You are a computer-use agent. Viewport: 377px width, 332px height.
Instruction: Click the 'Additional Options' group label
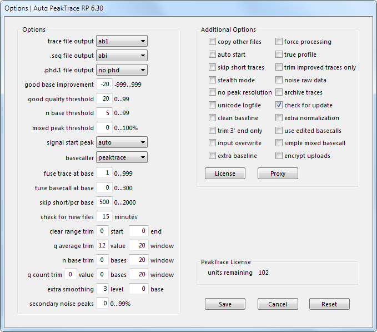[x=228, y=29]
